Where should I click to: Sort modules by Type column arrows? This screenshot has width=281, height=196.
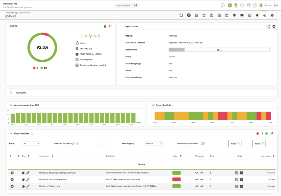coord(29,156)
